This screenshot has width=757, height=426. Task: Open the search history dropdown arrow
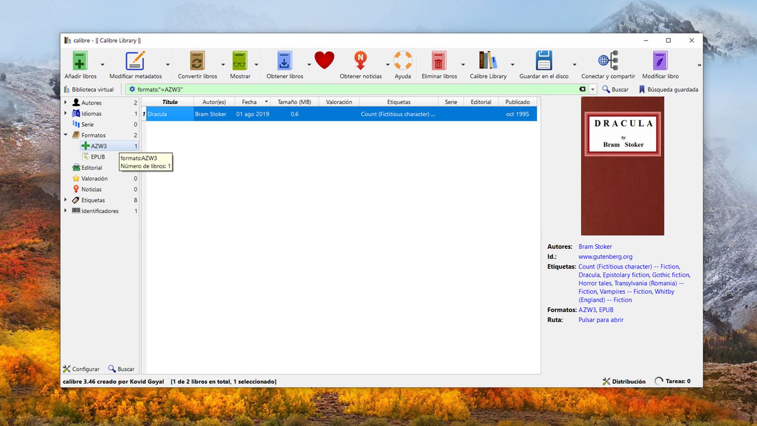pyautogui.click(x=592, y=90)
